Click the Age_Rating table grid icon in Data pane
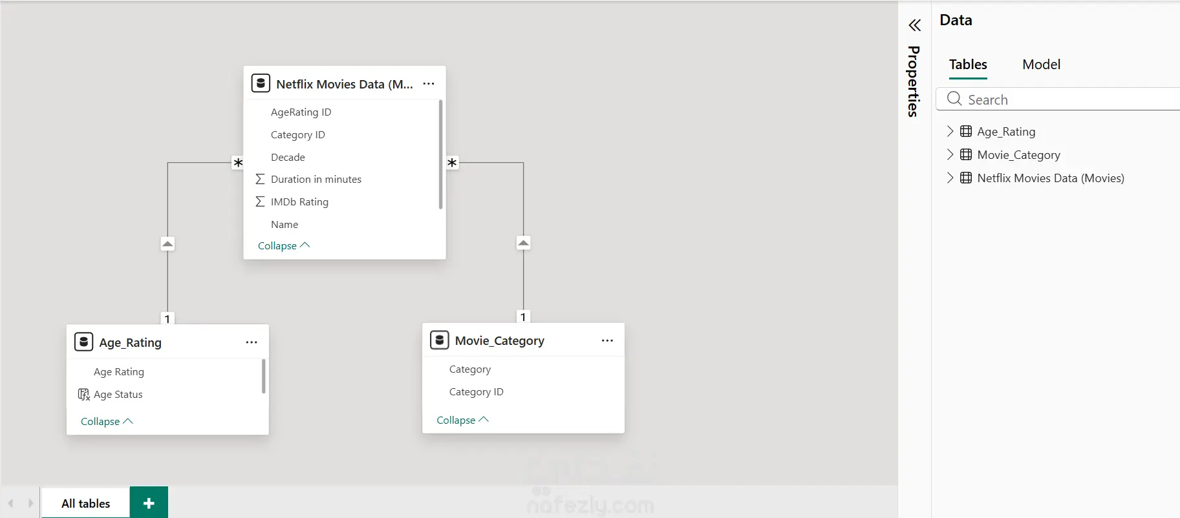1180x518 pixels. [x=966, y=131]
